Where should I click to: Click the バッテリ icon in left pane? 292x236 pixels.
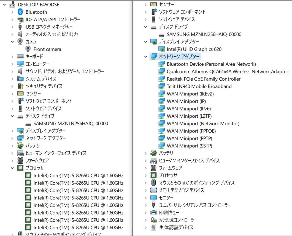(x=20, y=146)
